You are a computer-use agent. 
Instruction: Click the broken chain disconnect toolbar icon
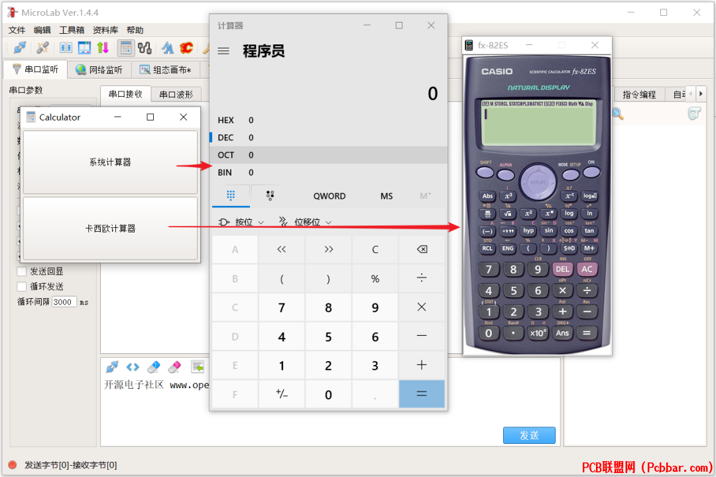42,48
